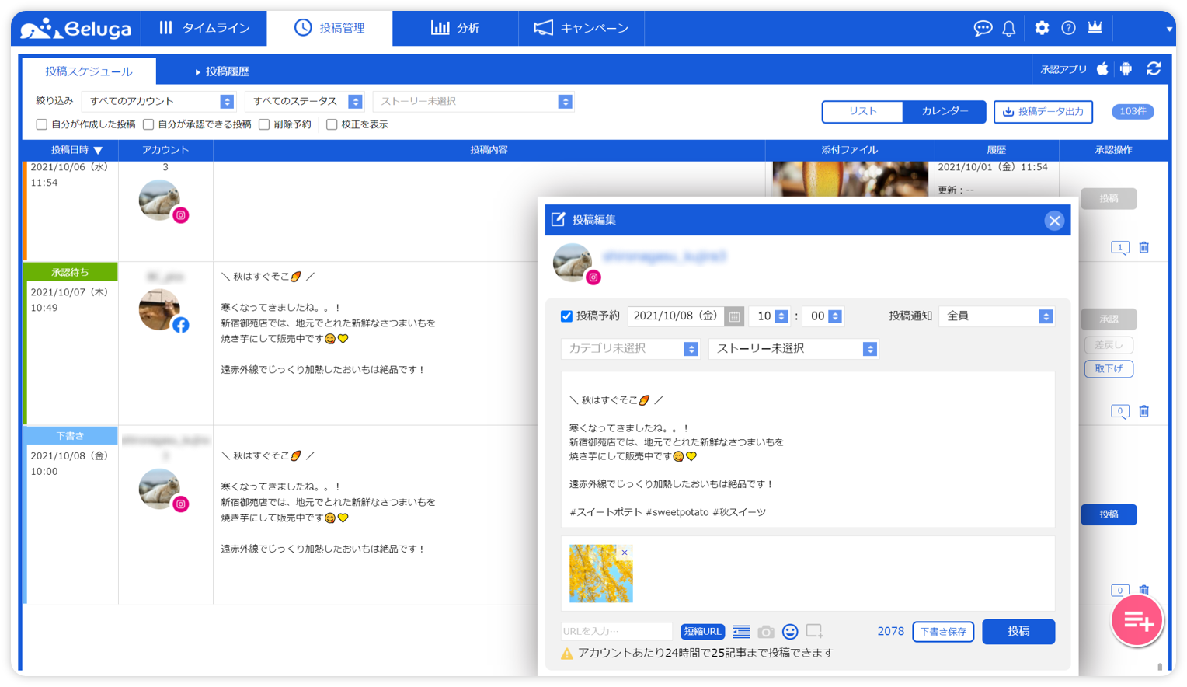Check the 校正を表示 checkbox
The height and width of the screenshot is (687, 1187).
(332, 124)
